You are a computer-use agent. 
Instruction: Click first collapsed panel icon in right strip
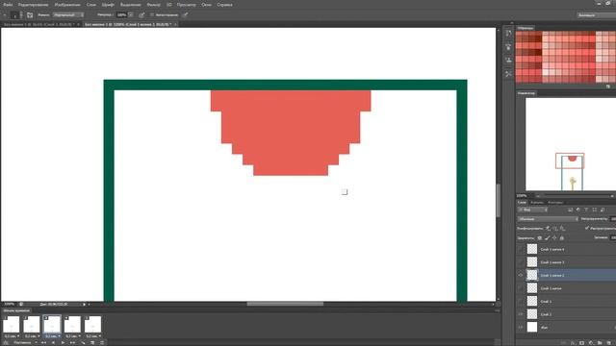click(509, 34)
